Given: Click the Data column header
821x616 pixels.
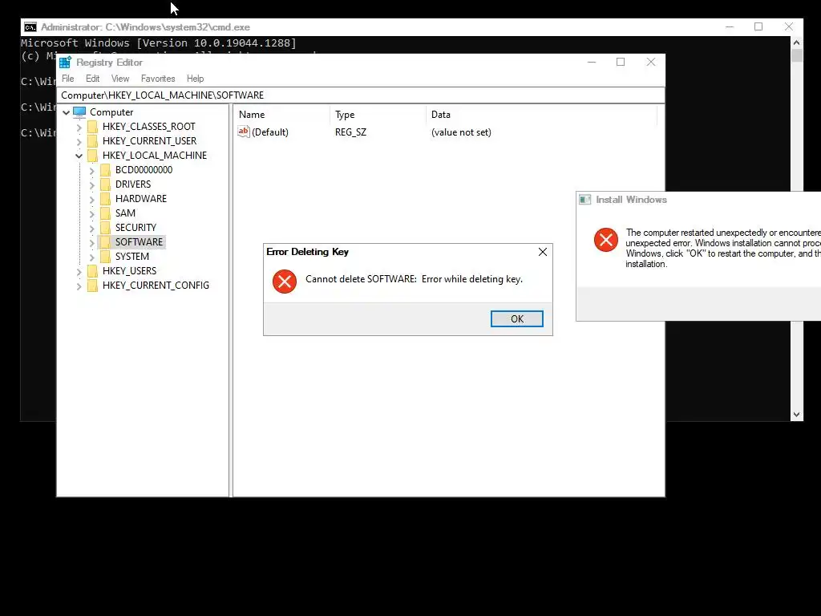Looking at the screenshot, I should (541, 115).
